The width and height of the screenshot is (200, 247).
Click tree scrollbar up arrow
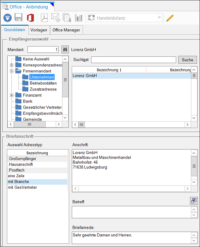(x=65, y=59)
